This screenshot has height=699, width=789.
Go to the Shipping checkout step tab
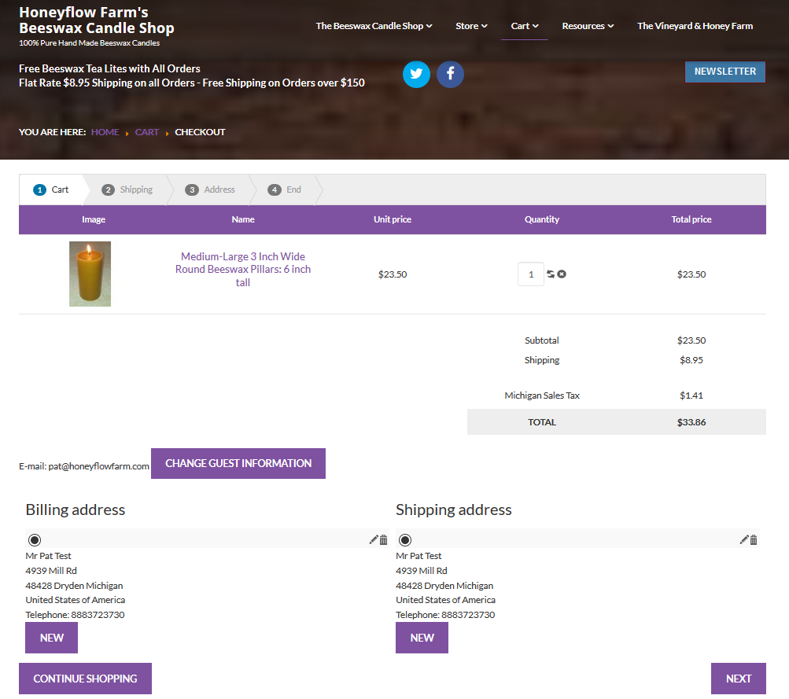127,189
